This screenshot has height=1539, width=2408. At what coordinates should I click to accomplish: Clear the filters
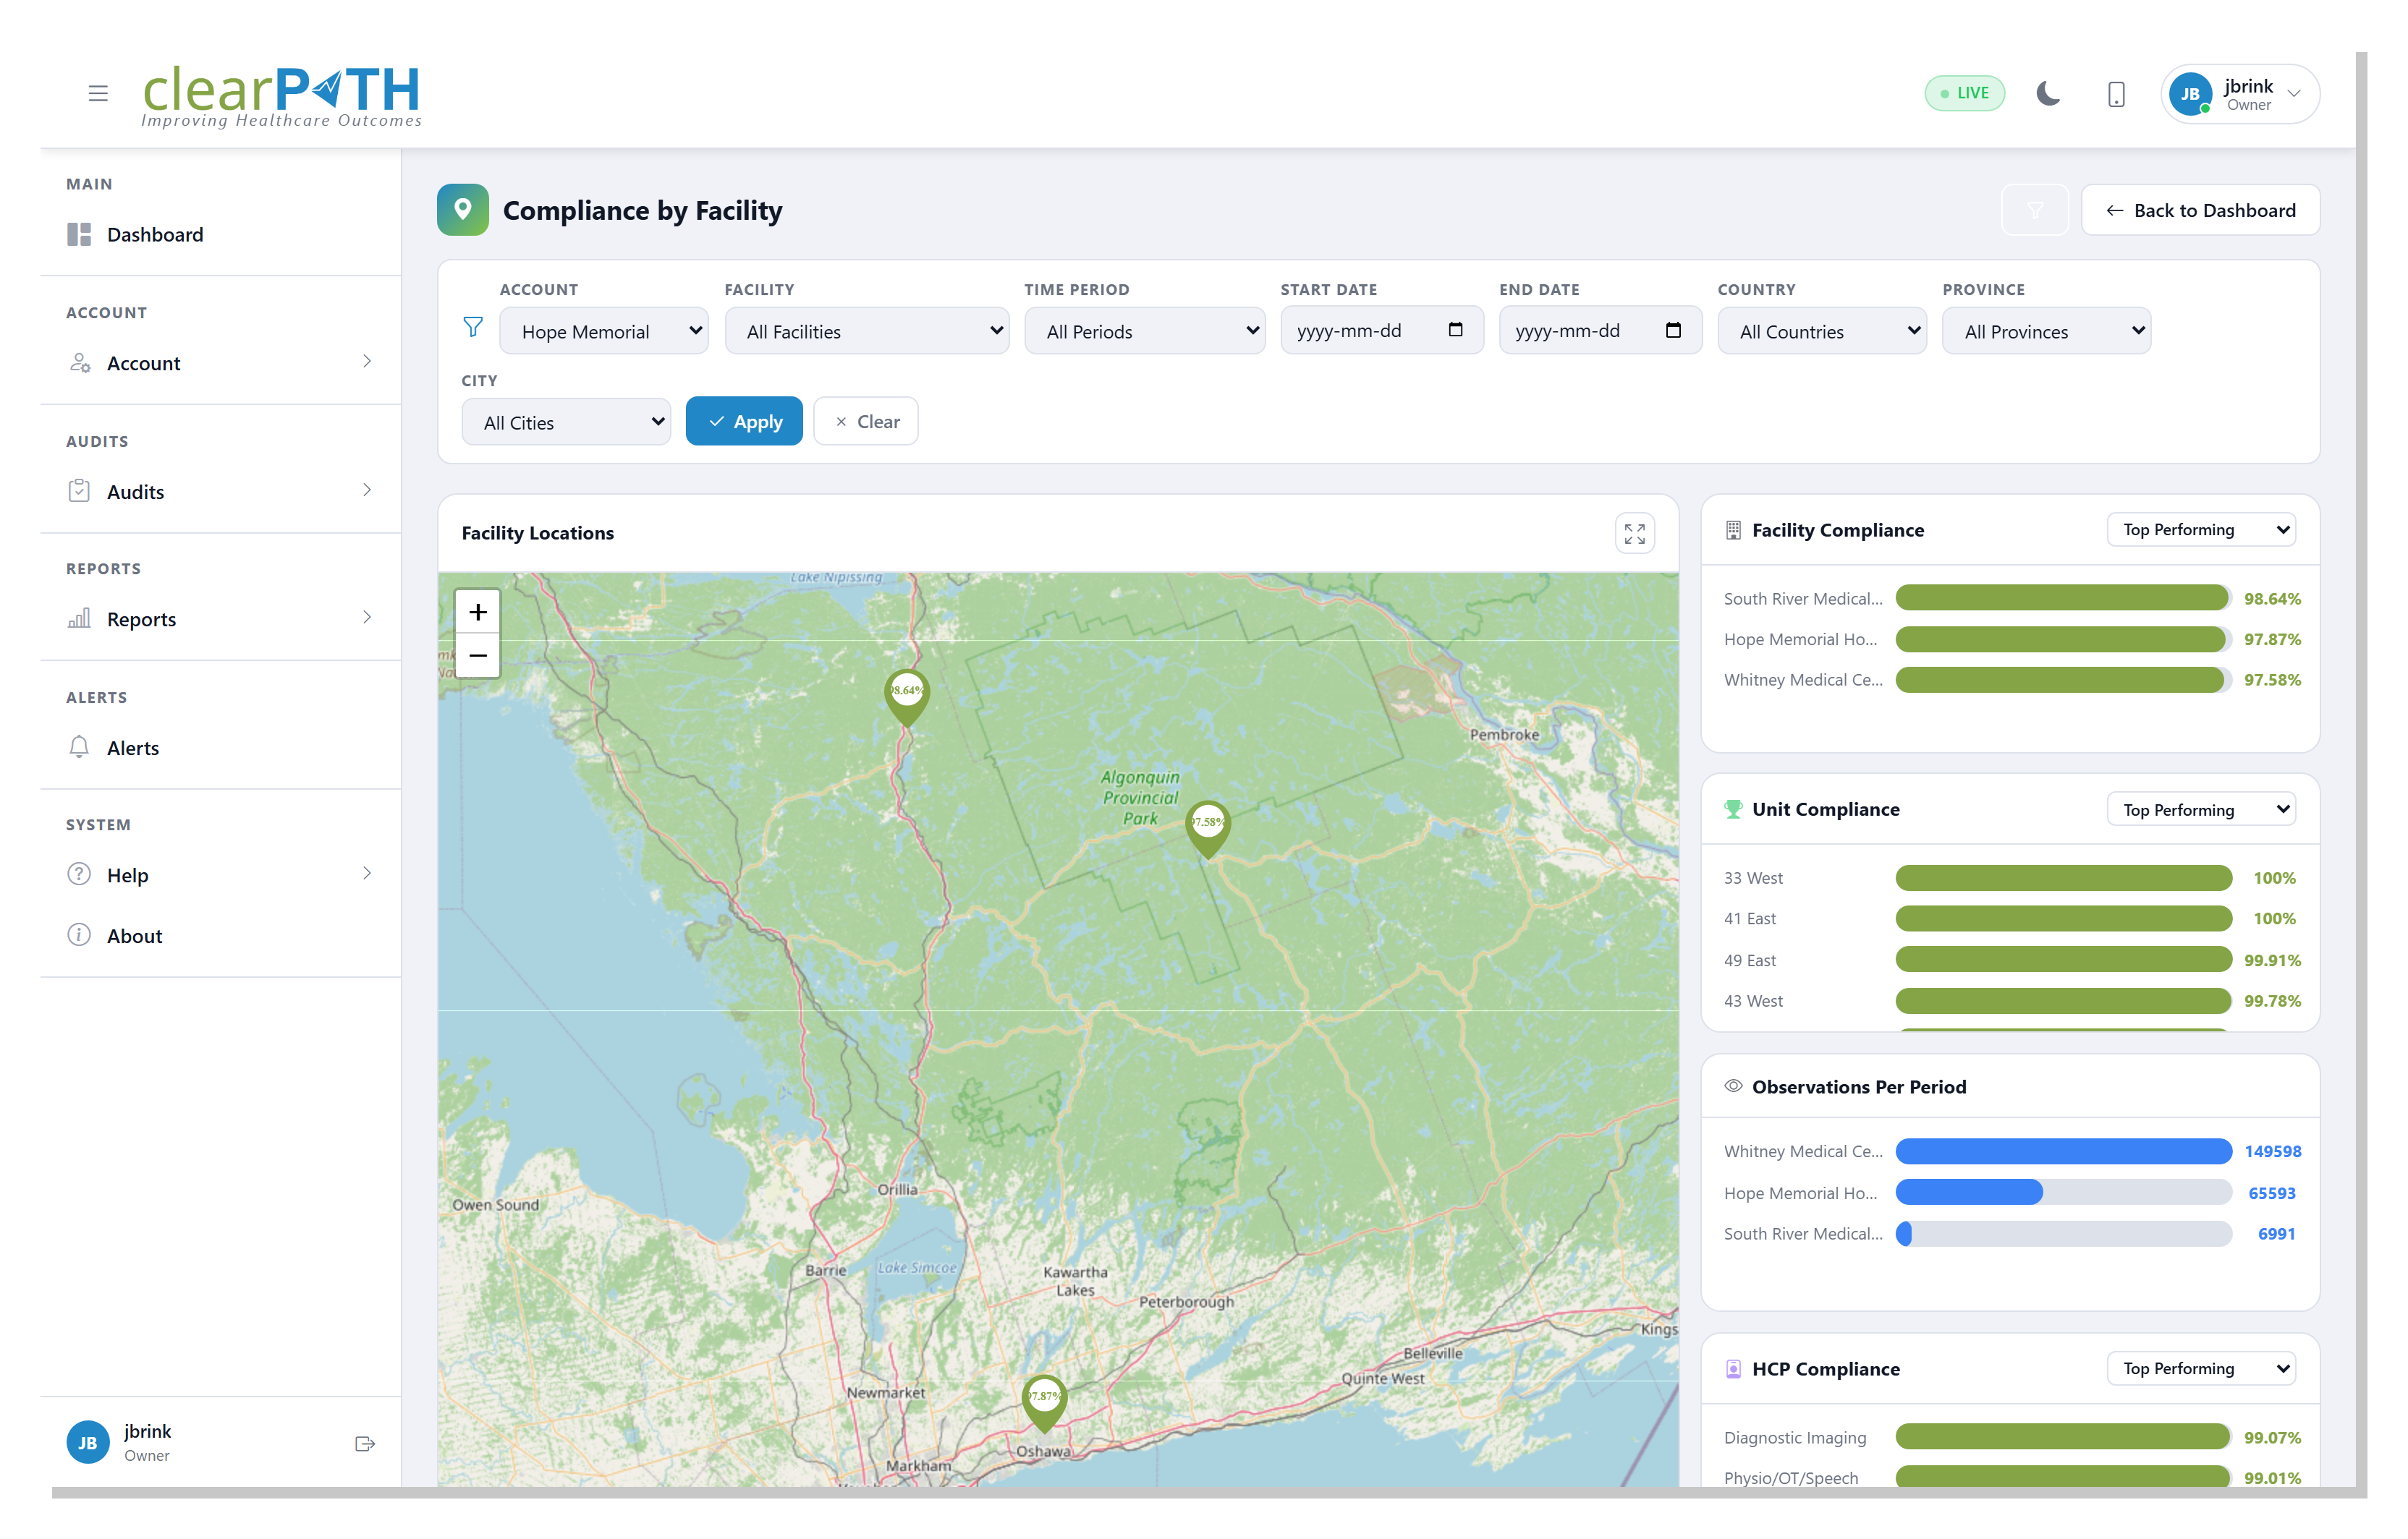pyautogui.click(x=866, y=422)
